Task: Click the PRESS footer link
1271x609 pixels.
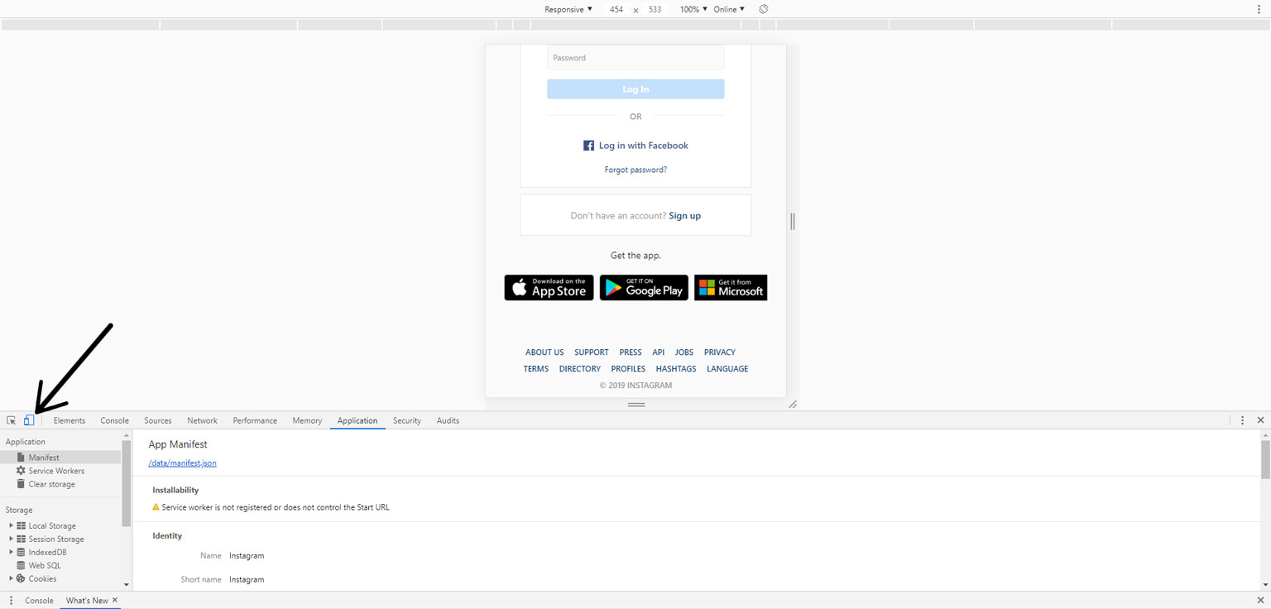Action: pyautogui.click(x=631, y=352)
